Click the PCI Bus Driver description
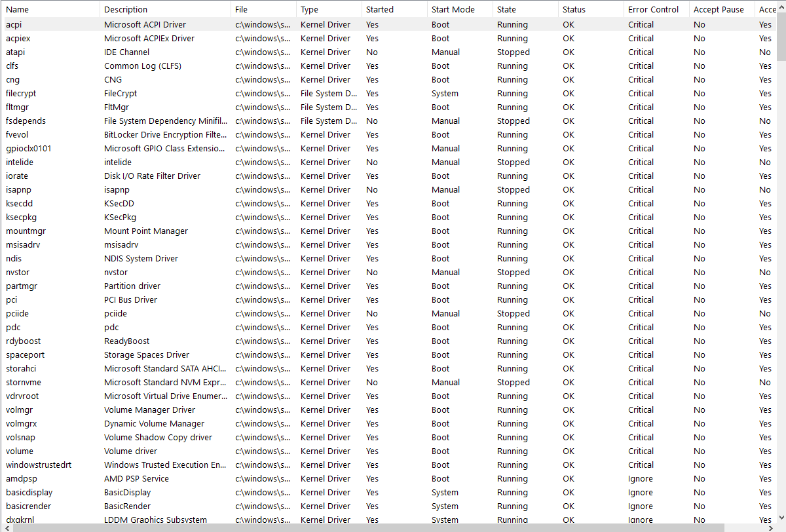This screenshot has height=532, width=786. click(131, 299)
